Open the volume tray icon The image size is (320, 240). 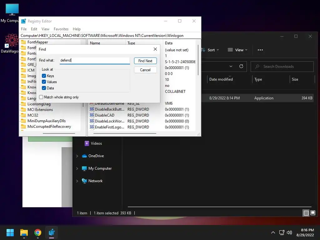(289, 232)
